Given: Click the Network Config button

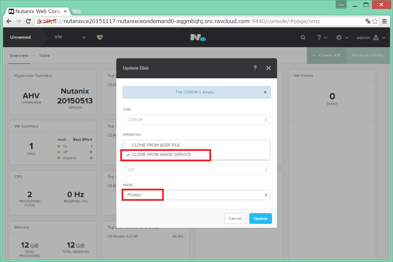Looking at the screenshot, I should click(368, 55).
